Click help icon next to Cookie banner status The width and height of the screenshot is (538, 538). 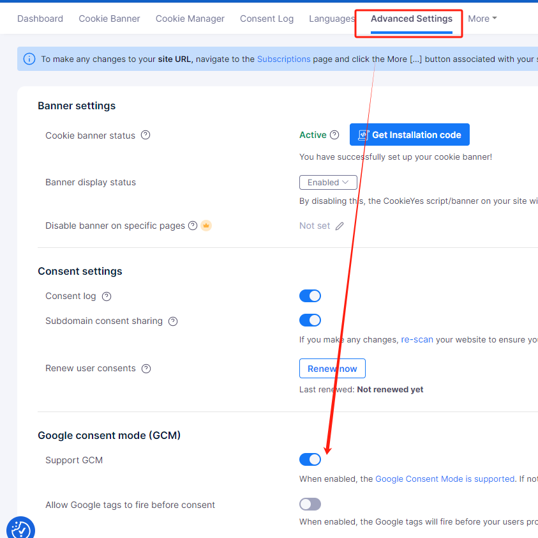coord(146,135)
